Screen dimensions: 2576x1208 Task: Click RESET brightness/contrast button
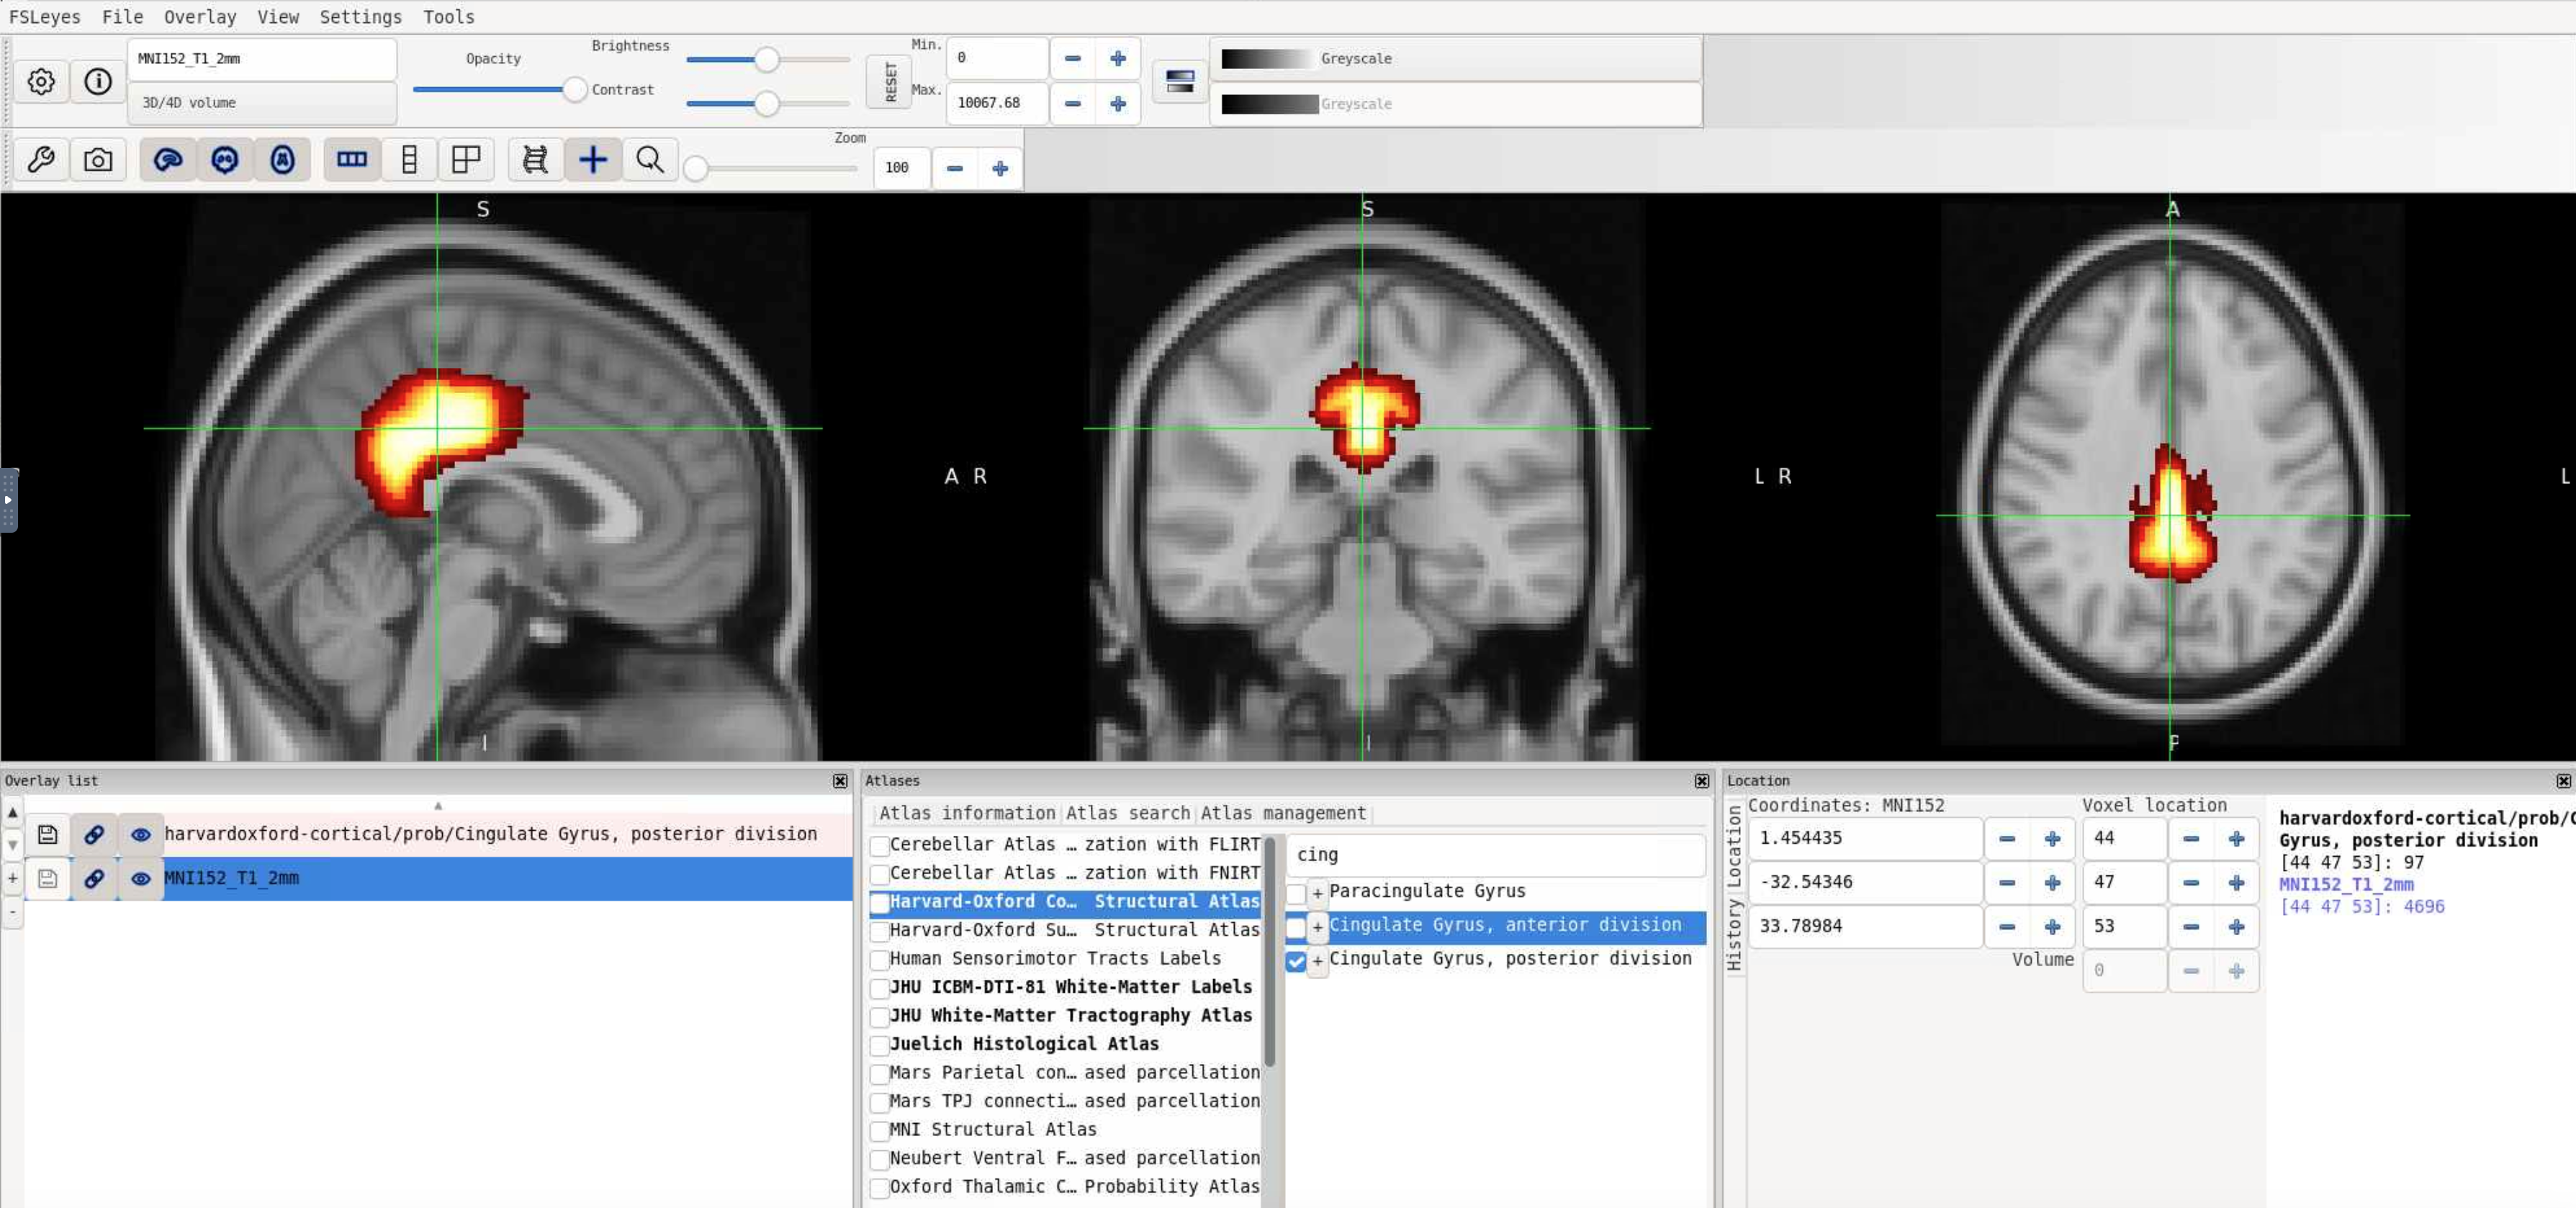pyautogui.click(x=889, y=81)
